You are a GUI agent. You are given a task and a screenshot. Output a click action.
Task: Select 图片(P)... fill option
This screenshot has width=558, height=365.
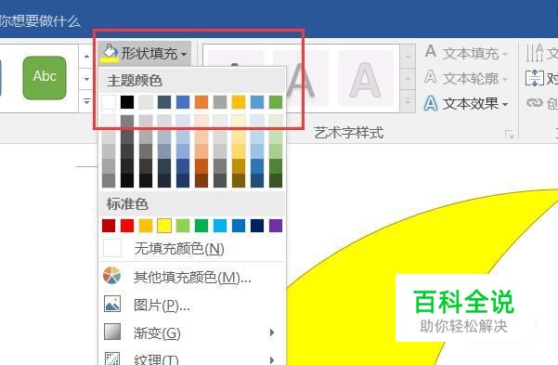click(x=192, y=306)
